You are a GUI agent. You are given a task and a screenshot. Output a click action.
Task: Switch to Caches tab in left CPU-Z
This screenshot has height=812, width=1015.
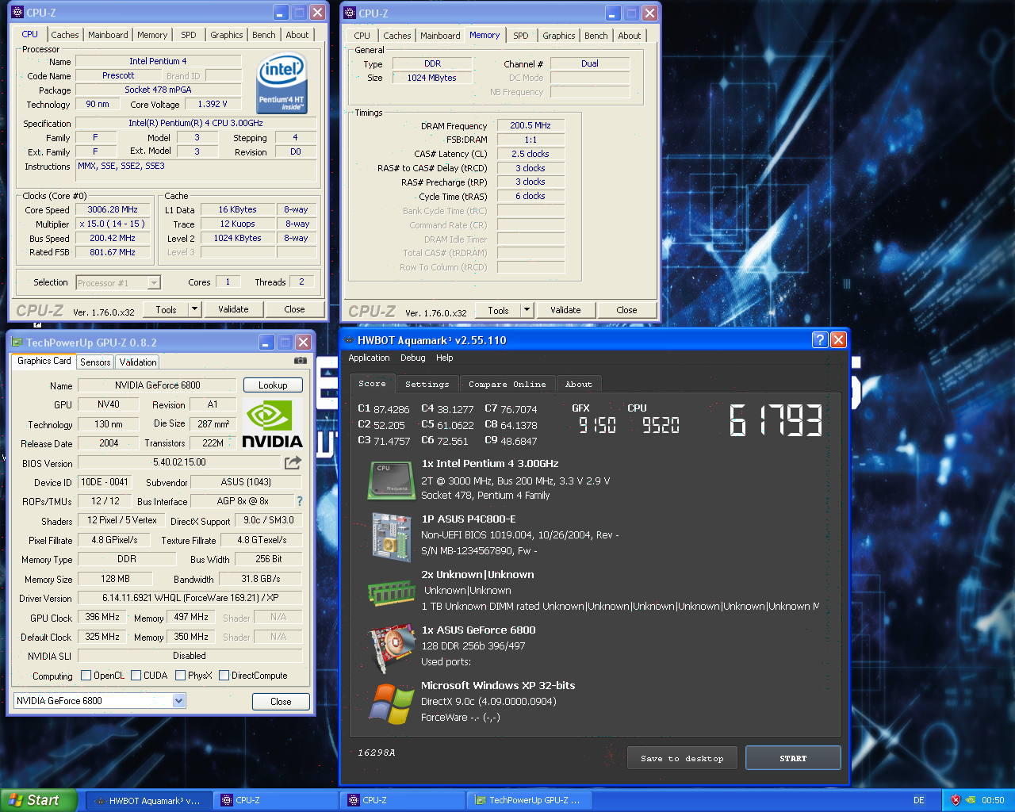pyautogui.click(x=65, y=35)
